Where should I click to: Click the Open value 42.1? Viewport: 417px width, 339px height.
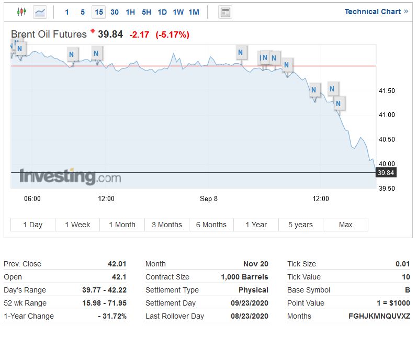(119, 277)
